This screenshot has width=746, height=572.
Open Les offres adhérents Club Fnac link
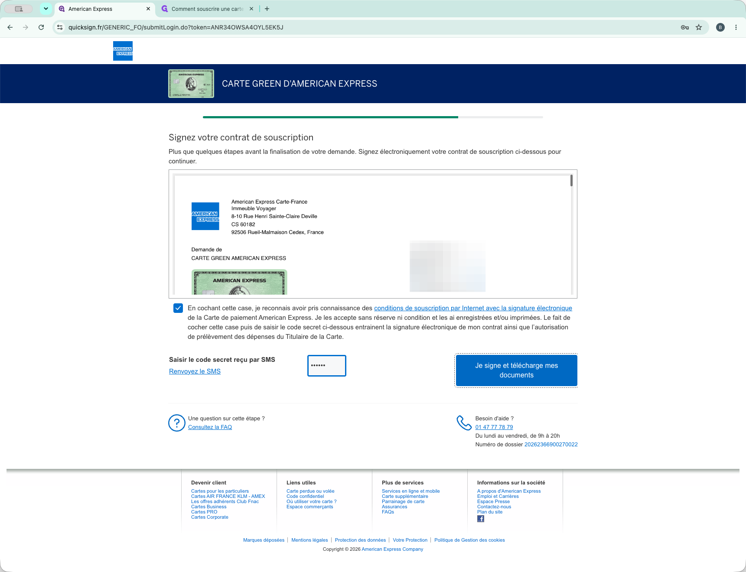(x=225, y=502)
